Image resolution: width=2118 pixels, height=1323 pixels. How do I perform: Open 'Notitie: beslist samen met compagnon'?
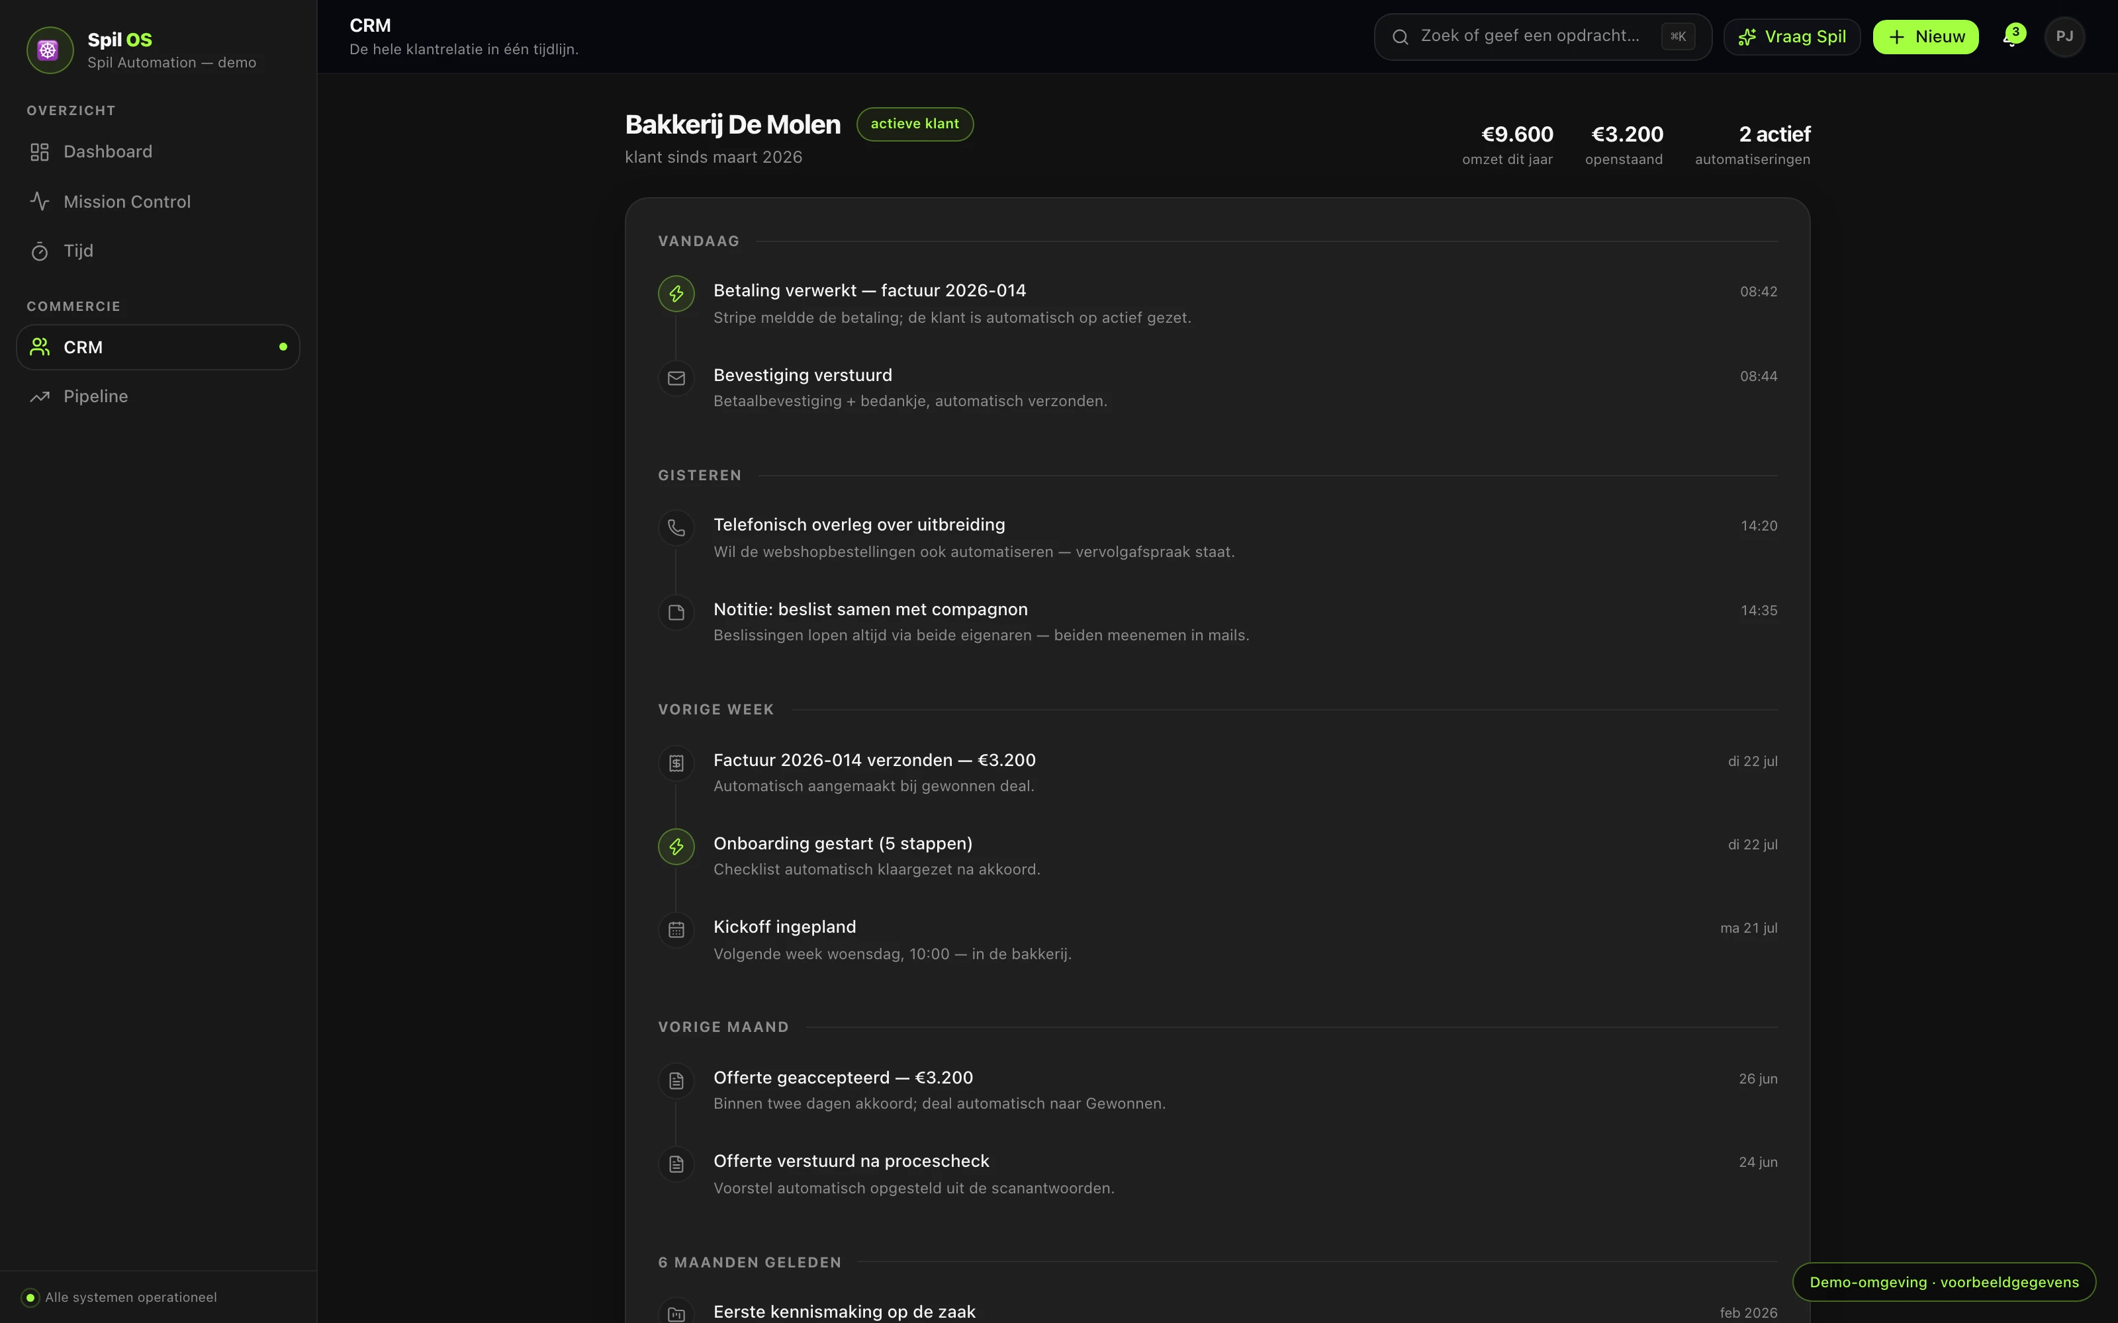tap(1217, 621)
